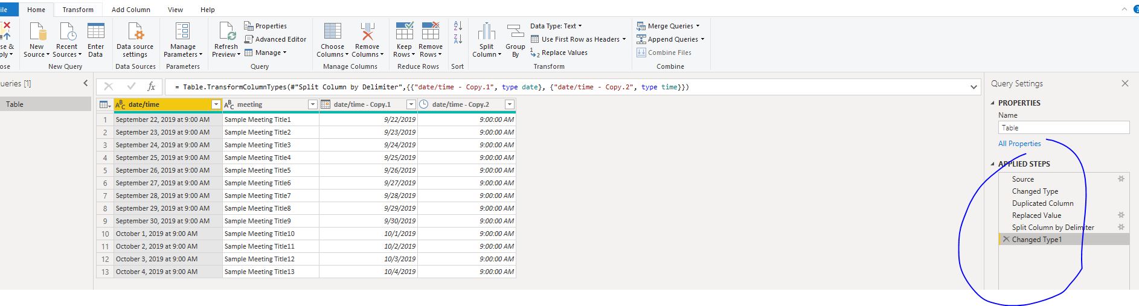Click Remove Columns icon
Screen dimensions: 1139x306
pyautogui.click(x=367, y=32)
